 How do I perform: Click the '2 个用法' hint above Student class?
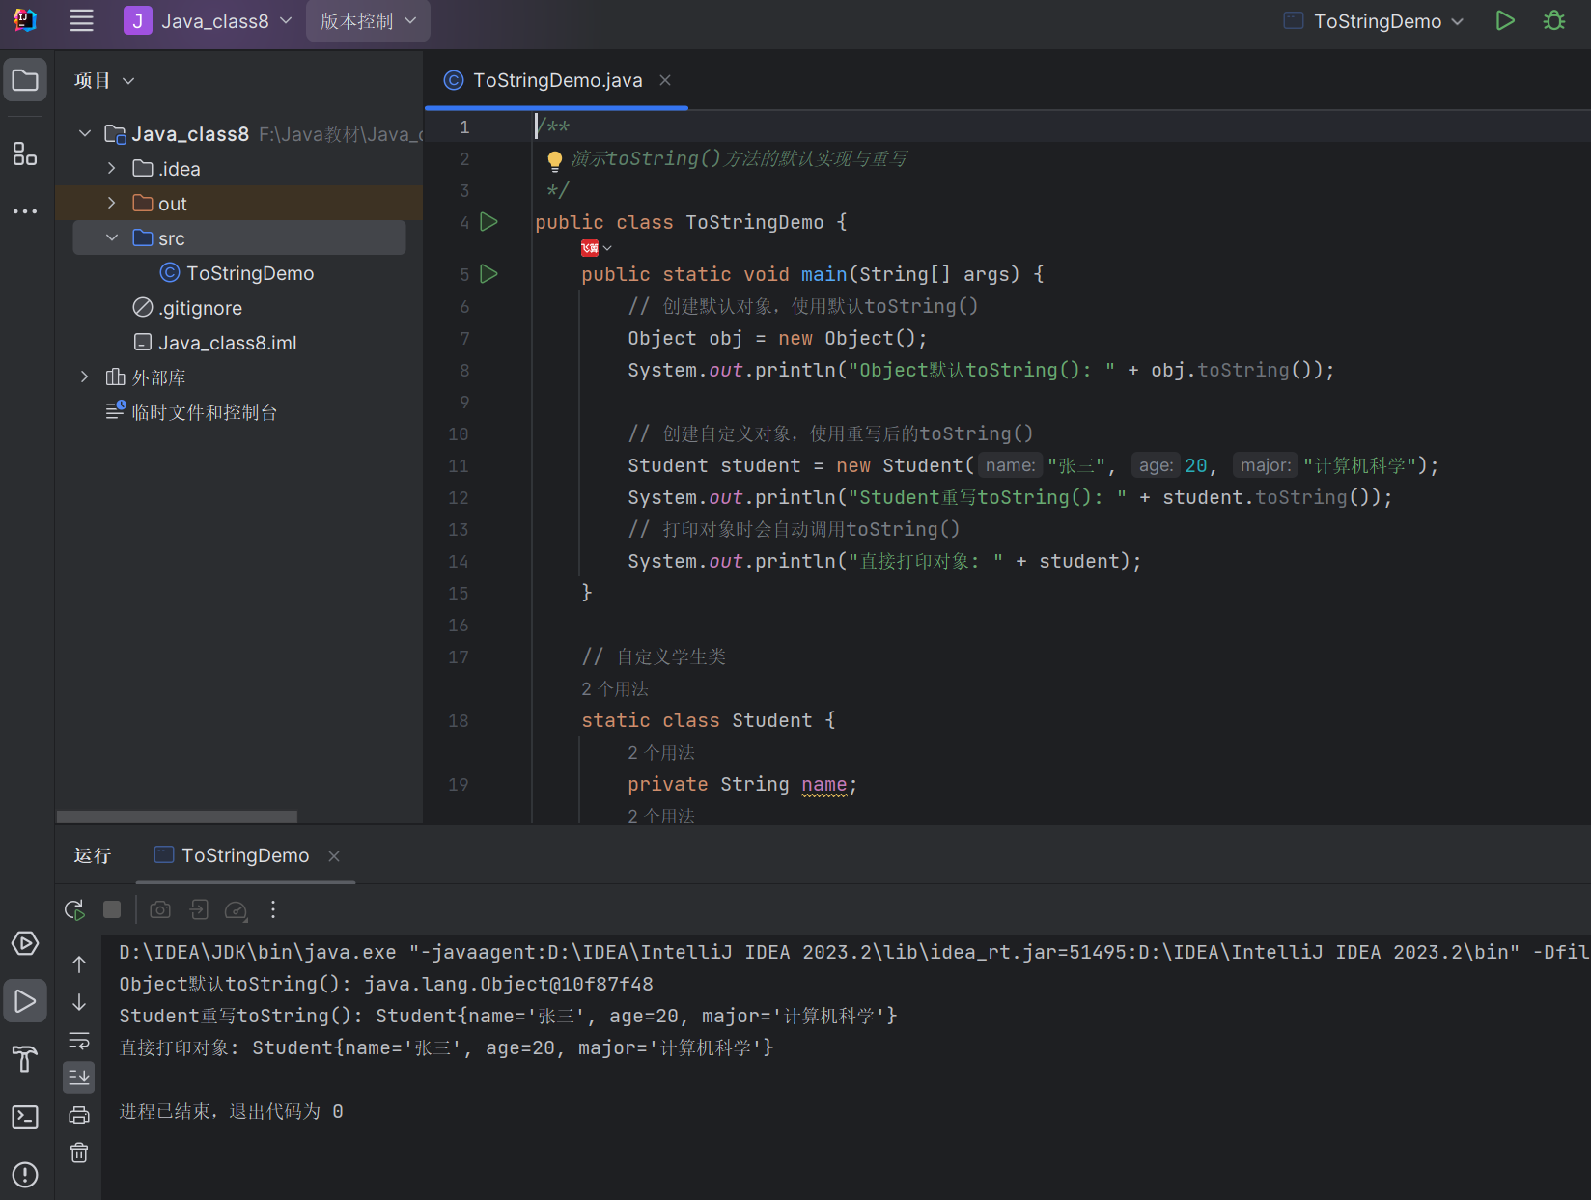[x=615, y=689]
